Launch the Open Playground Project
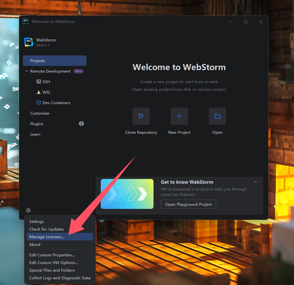 coord(188,204)
